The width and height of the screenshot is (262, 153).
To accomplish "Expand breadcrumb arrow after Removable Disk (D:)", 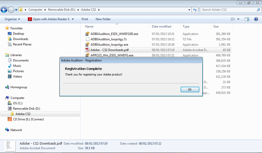I will tap(78, 10).
